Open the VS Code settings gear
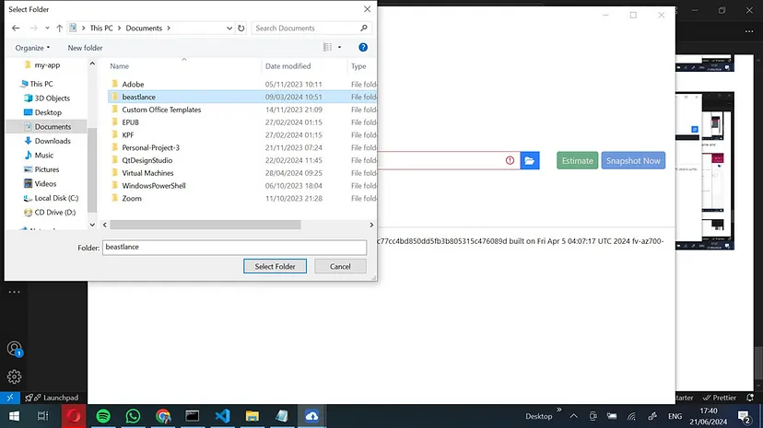 pyautogui.click(x=15, y=376)
